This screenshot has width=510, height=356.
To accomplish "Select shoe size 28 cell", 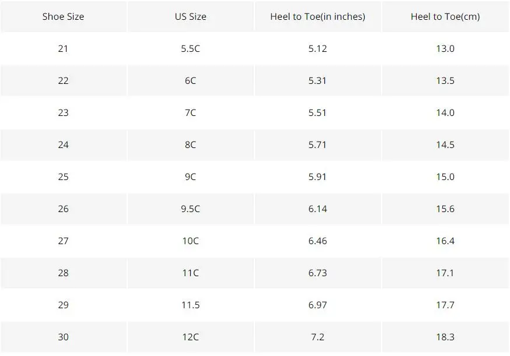I will (x=63, y=273).
